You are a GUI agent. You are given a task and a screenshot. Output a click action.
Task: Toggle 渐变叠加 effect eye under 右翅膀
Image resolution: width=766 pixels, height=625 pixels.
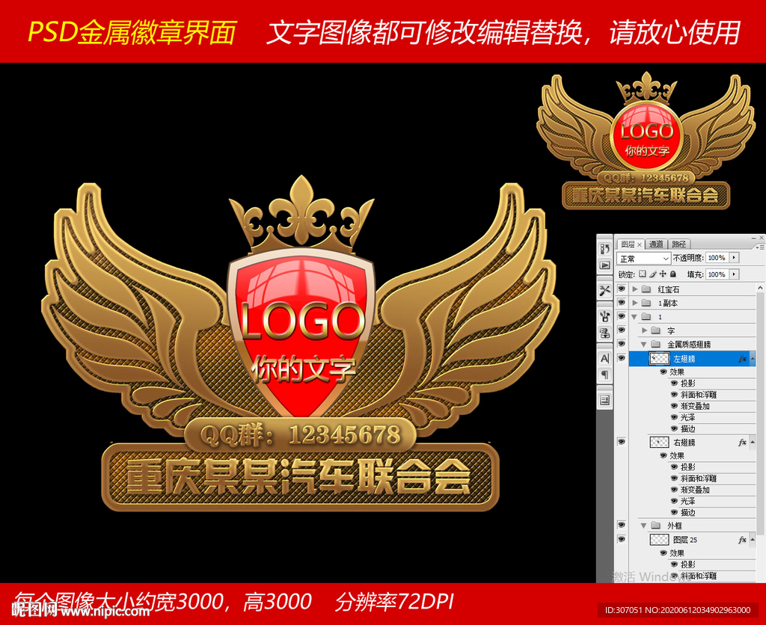click(x=674, y=490)
